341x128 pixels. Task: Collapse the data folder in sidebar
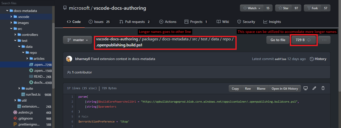click(19, 47)
